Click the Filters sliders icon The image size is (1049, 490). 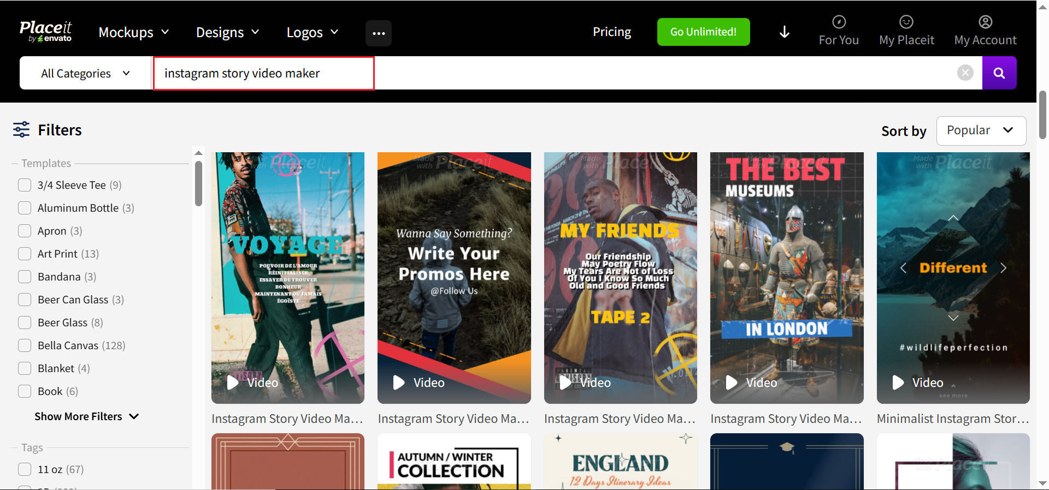tap(21, 130)
